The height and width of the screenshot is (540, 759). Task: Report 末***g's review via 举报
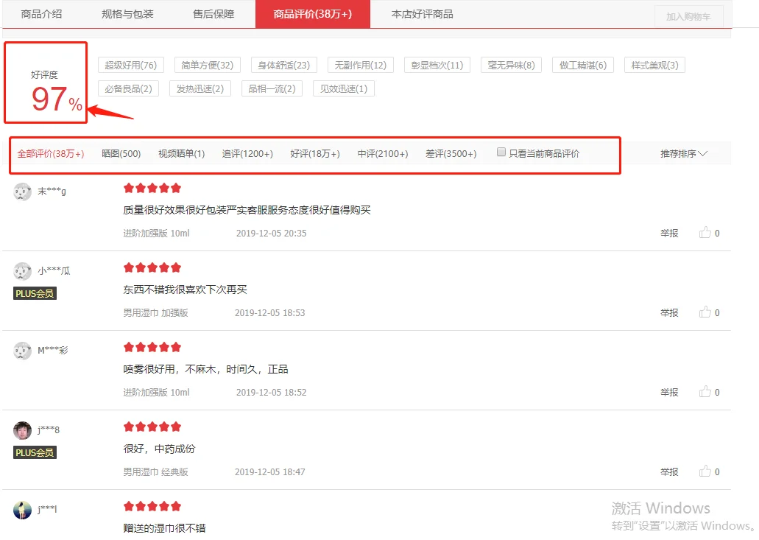(669, 234)
